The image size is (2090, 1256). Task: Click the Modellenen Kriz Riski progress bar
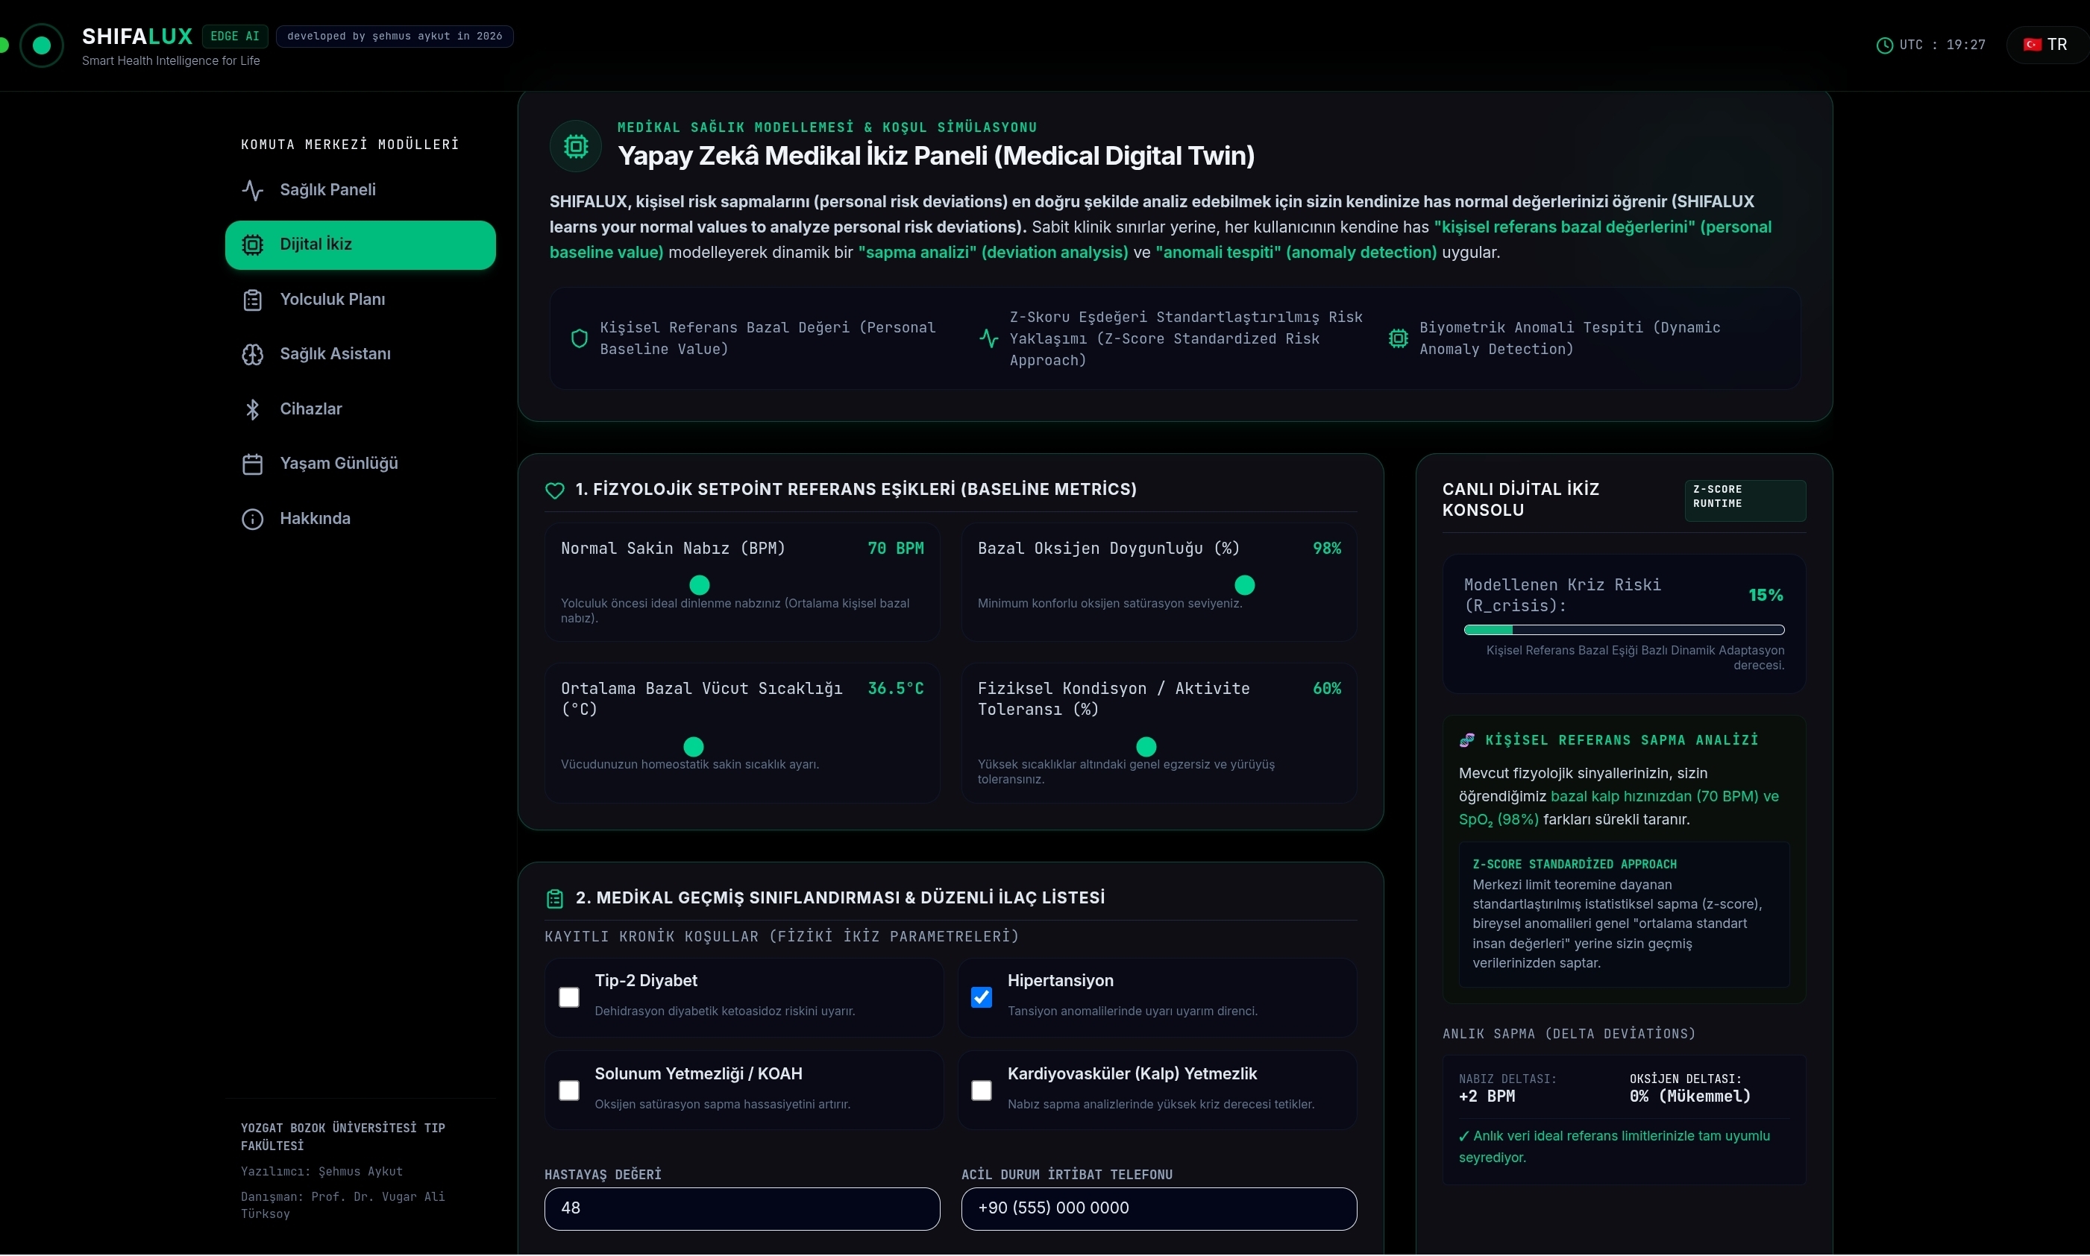(1623, 630)
